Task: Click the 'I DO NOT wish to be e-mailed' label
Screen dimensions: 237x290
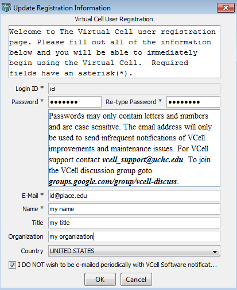Action: 118,265
